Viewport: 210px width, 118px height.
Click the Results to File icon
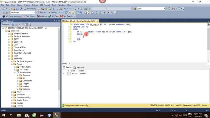coord(92,12)
